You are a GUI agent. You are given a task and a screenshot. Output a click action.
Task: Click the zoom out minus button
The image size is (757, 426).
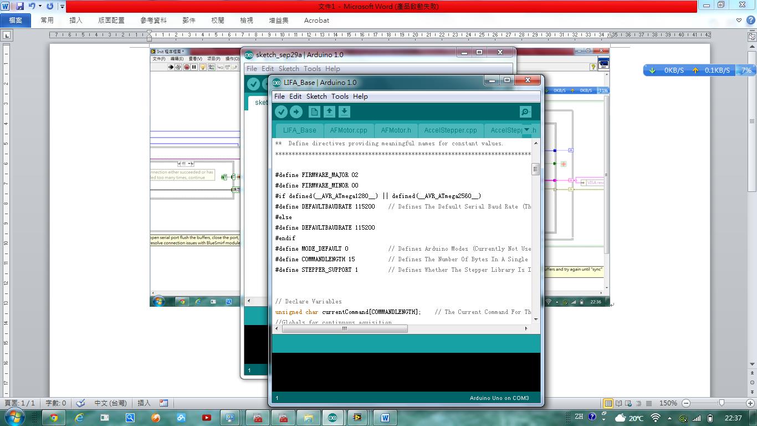pyautogui.click(x=686, y=403)
